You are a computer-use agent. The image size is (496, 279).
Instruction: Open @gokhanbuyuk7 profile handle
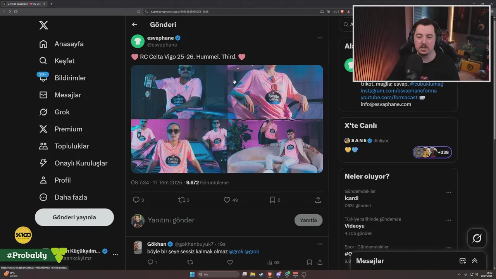(194, 244)
